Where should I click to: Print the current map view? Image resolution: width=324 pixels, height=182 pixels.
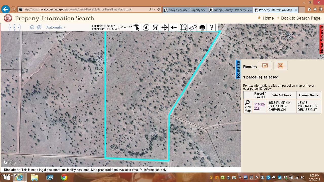pyautogui.click(x=202, y=27)
